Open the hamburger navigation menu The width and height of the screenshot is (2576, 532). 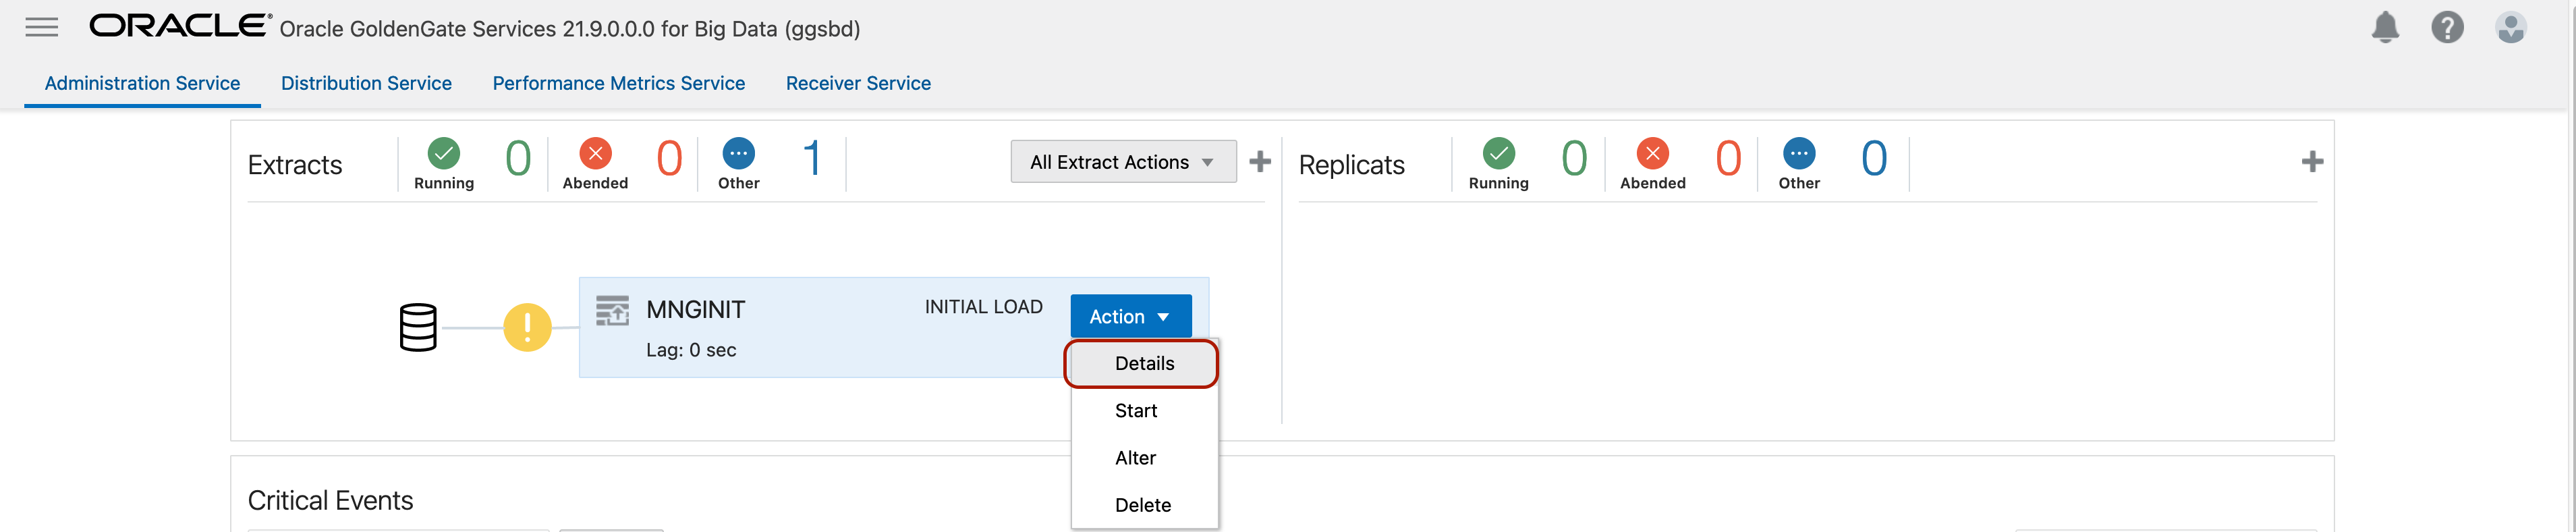pos(41,28)
